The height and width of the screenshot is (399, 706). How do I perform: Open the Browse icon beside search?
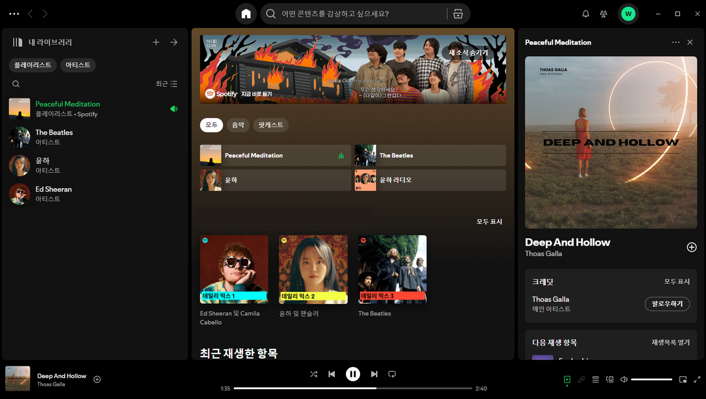click(x=458, y=14)
